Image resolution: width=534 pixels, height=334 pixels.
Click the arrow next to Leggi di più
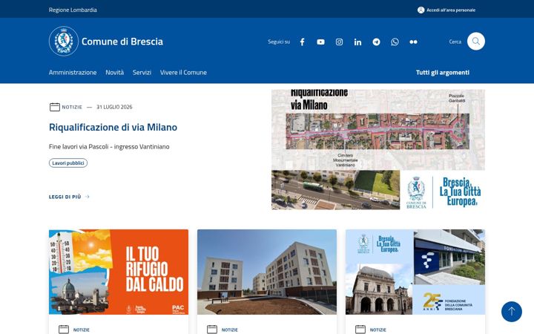(88, 197)
